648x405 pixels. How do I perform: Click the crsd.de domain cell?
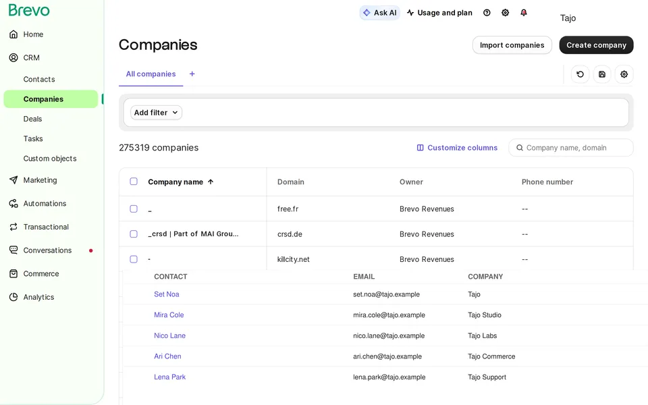coord(290,234)
